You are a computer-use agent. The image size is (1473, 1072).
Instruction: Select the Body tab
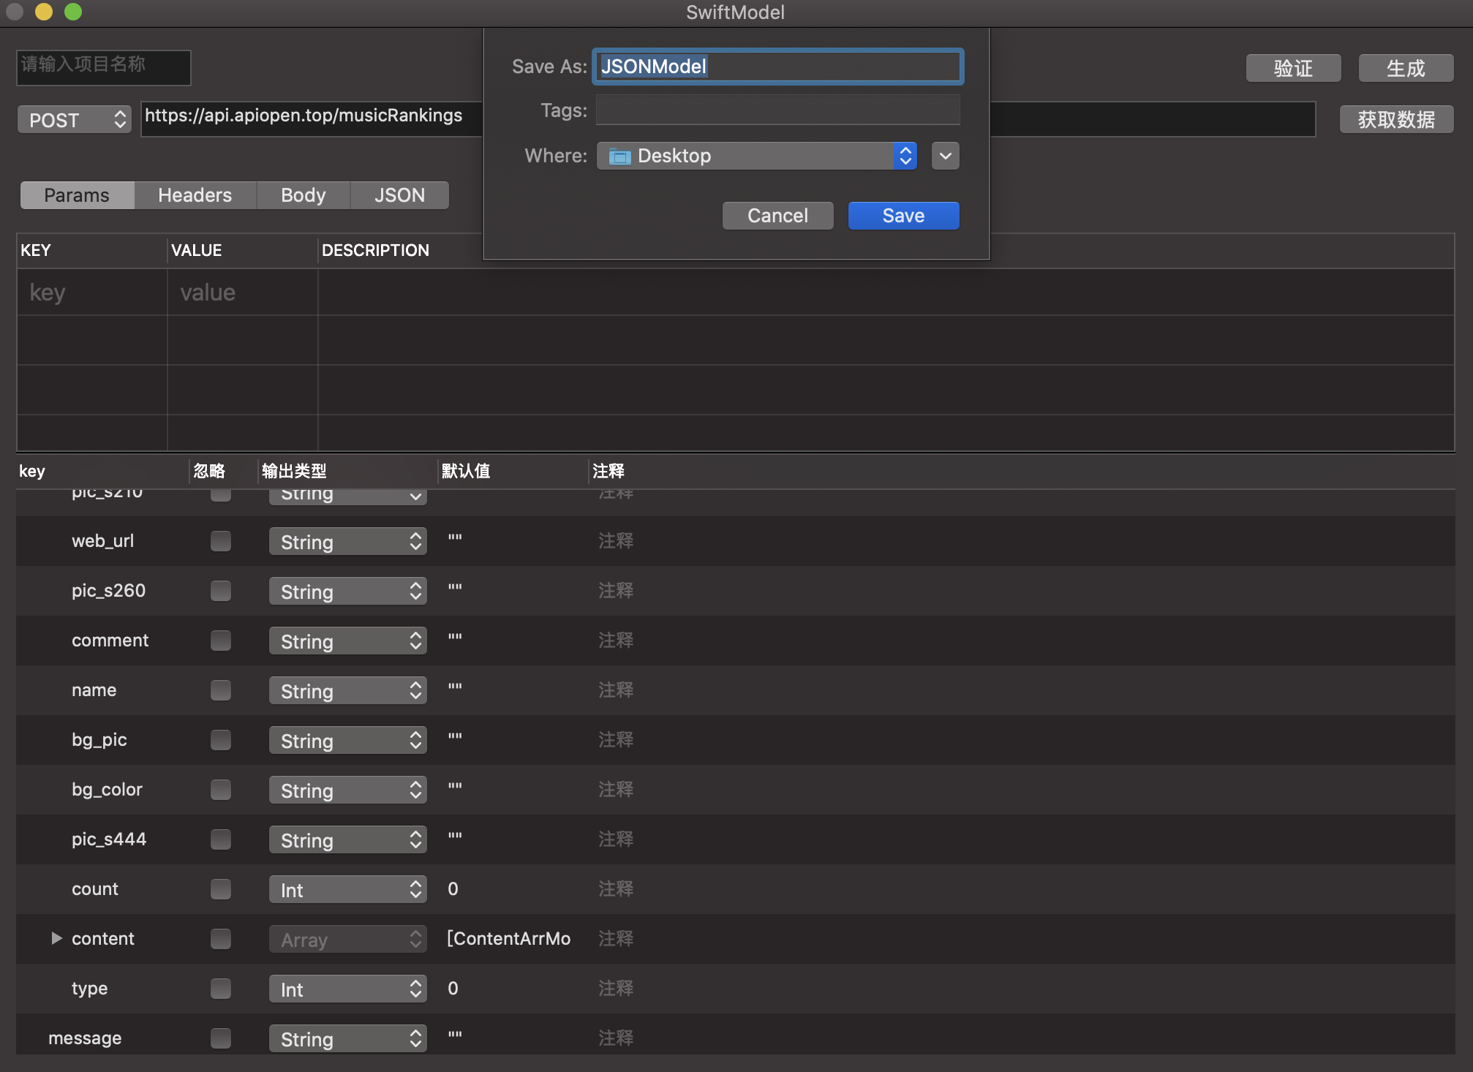(303, 195)
